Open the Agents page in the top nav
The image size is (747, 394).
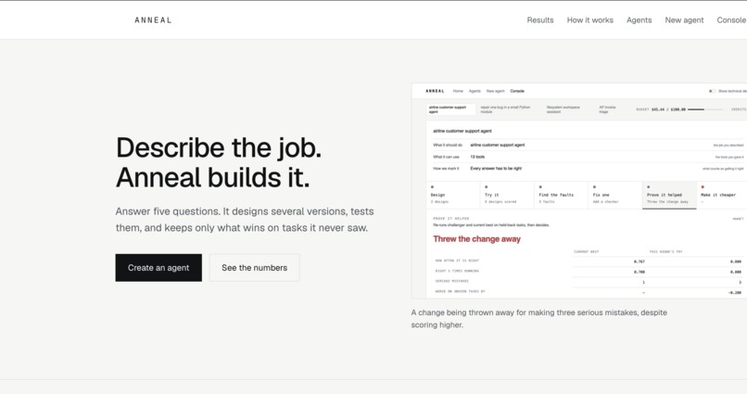(x=639, y=20)
